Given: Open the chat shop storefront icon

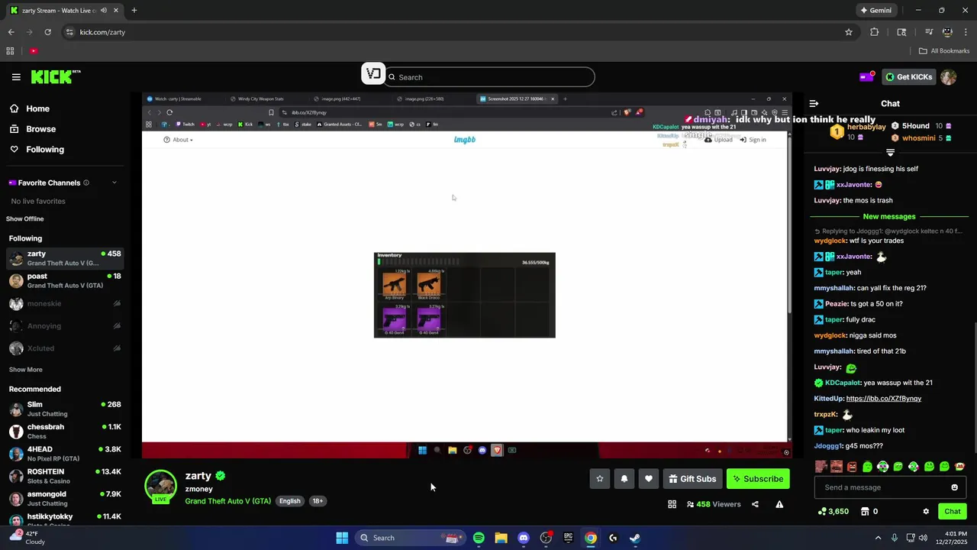Looking at the screenshot, I should (865, 512).
